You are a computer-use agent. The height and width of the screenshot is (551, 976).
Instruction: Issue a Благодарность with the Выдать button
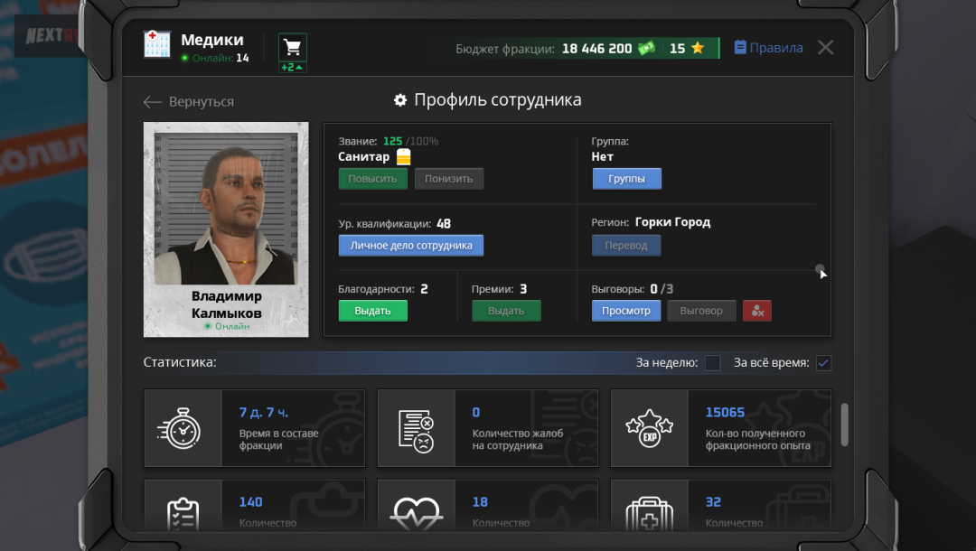372,310
